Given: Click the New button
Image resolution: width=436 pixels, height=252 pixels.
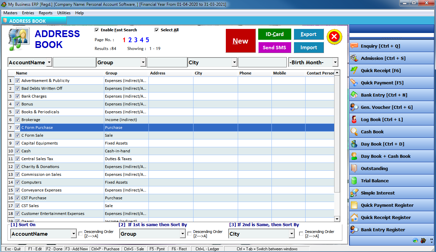Looking at the screenshot, I should point(240,41).
